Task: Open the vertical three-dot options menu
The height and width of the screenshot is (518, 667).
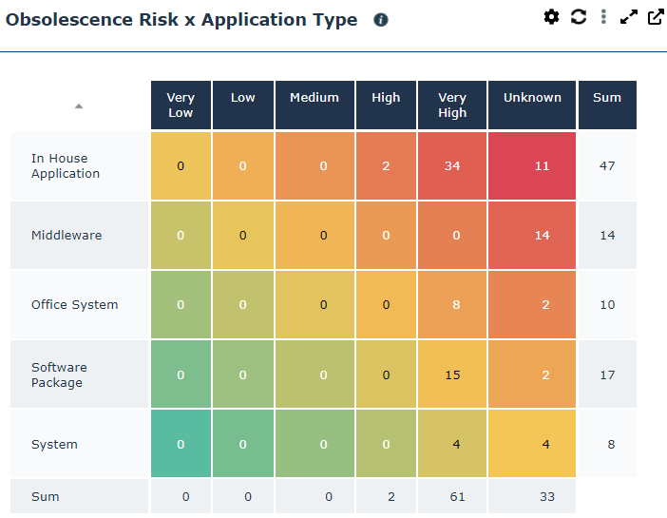Action: (x=603, y=17)
